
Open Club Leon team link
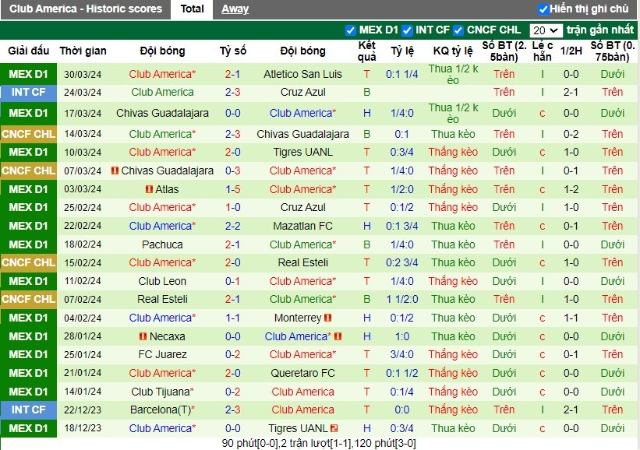tap(162, 281)
